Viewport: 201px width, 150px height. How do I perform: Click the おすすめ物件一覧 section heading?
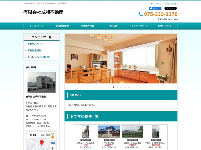(84, 116)
